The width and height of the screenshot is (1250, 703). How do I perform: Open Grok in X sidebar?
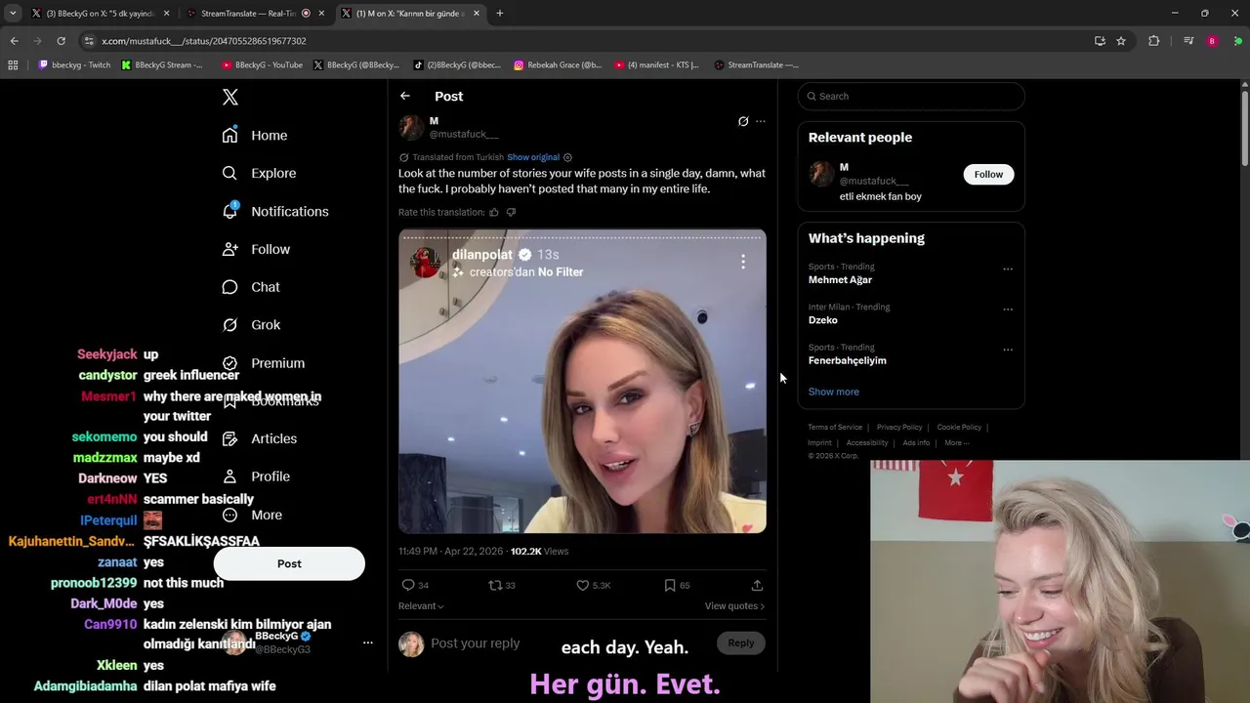click(251, 325)
